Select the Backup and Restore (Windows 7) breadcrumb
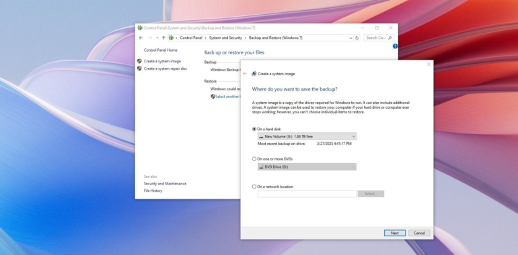The width and height of the screenshot is (518, 255). pos(276,38)
